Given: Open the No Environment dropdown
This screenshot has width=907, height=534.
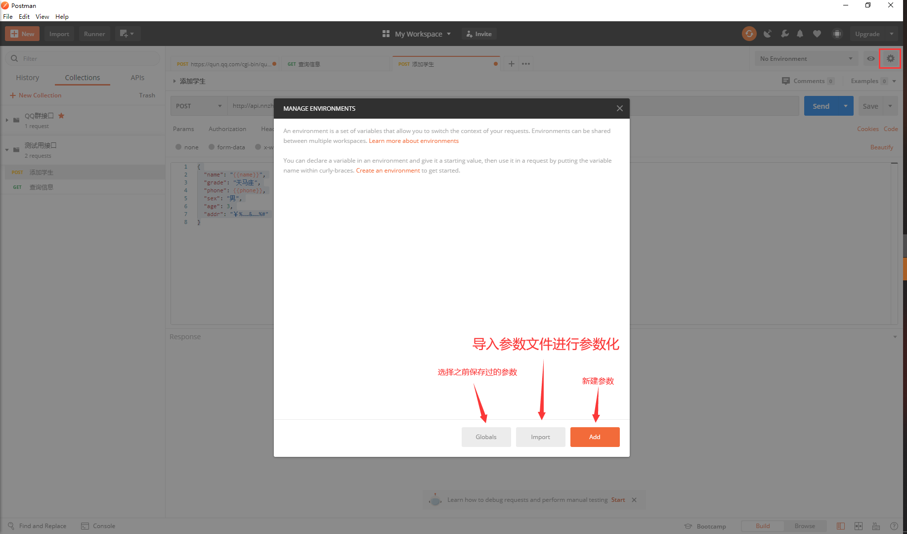Looking at the screenshot, I should click(x=806, y=58).
